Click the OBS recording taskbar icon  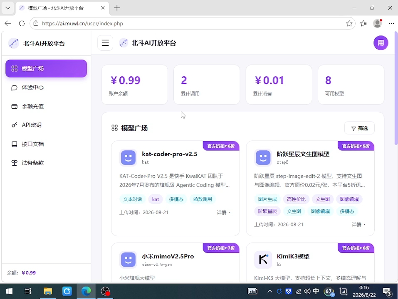tap(105, 292)
